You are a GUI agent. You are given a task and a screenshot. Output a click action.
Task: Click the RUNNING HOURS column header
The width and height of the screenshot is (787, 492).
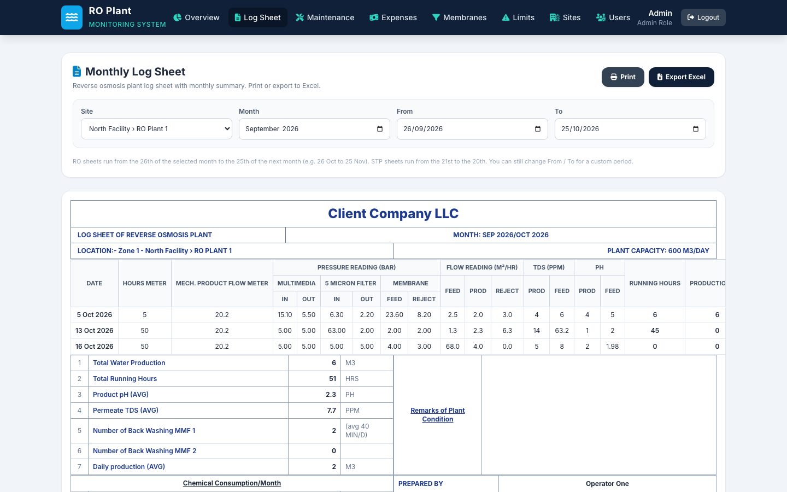click(x=655, y=283)
